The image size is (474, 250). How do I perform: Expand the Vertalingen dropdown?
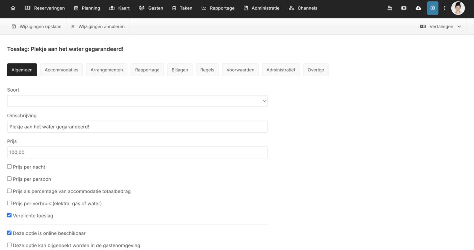pos(441,27)
